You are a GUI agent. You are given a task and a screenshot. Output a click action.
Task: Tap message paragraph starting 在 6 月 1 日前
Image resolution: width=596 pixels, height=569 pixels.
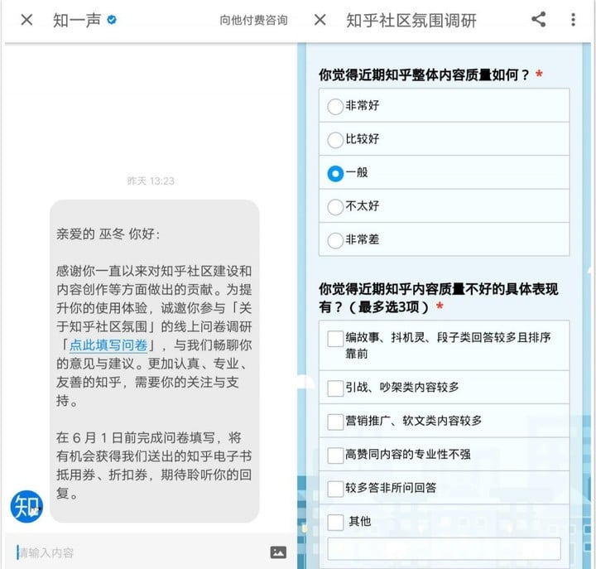[154, 465]
